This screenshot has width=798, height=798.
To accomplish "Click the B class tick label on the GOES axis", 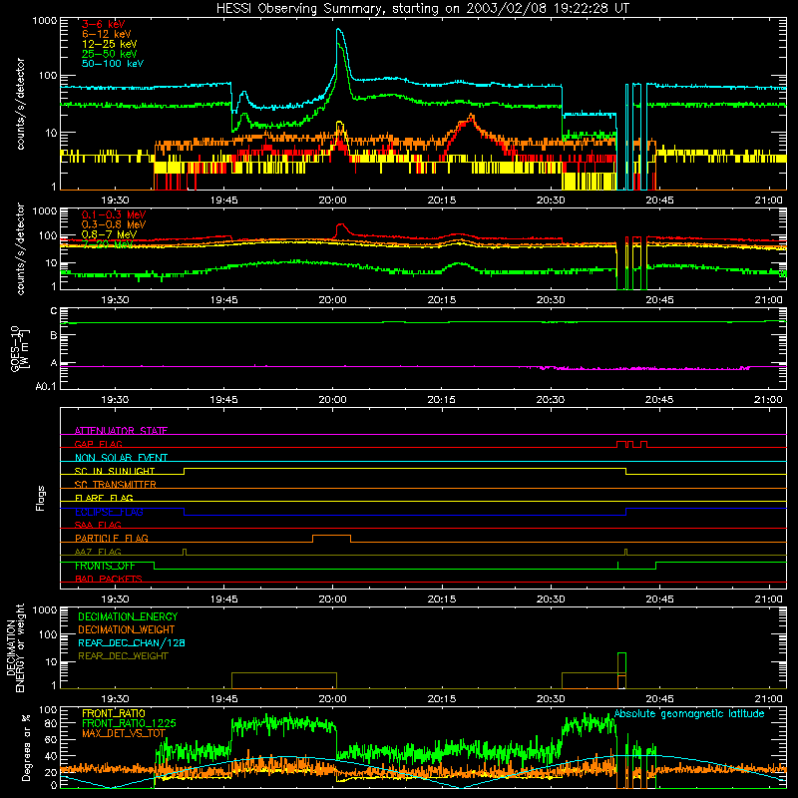I will point(54,336).
